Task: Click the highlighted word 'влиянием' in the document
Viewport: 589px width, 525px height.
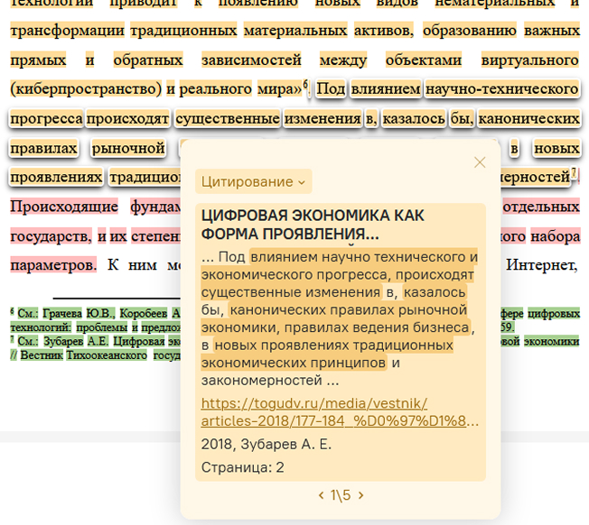Action: click(x=386, y=89)
